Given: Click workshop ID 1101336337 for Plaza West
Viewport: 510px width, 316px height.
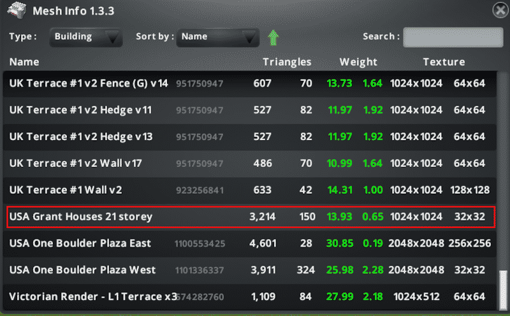Looking at the screenshot, I should tap(199, 270).
